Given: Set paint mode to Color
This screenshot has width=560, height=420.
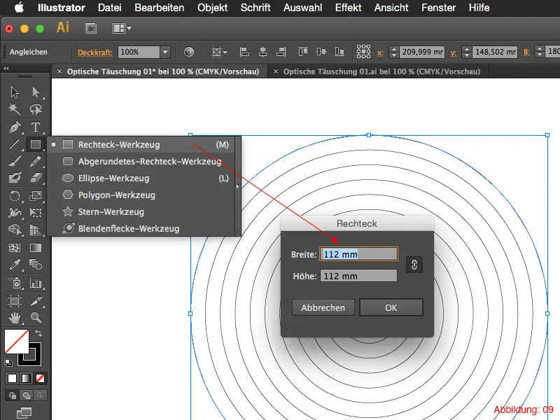Looking at the screenshot, I should click(12, 378).
